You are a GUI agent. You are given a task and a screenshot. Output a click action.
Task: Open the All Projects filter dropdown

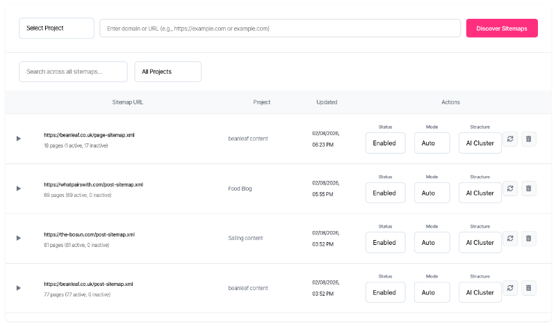167,72
